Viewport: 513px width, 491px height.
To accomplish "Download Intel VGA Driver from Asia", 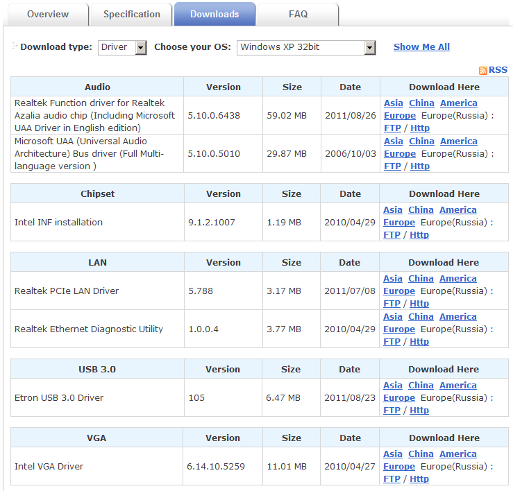I will (392, 454).
